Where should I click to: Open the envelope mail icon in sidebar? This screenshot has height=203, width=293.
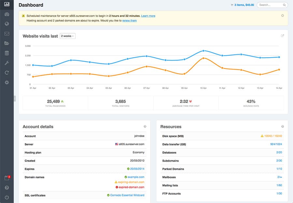click(x=7, y=33)
